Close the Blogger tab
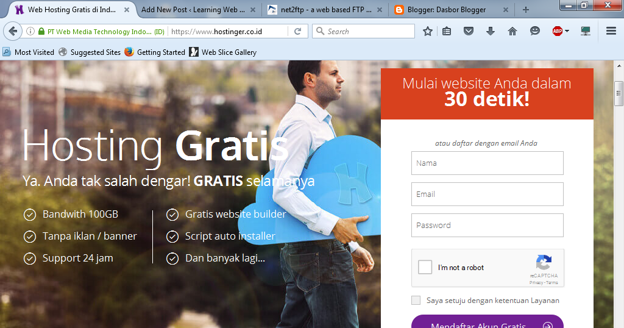The width and height of the screenshot is (624, 328). [506, 10]
